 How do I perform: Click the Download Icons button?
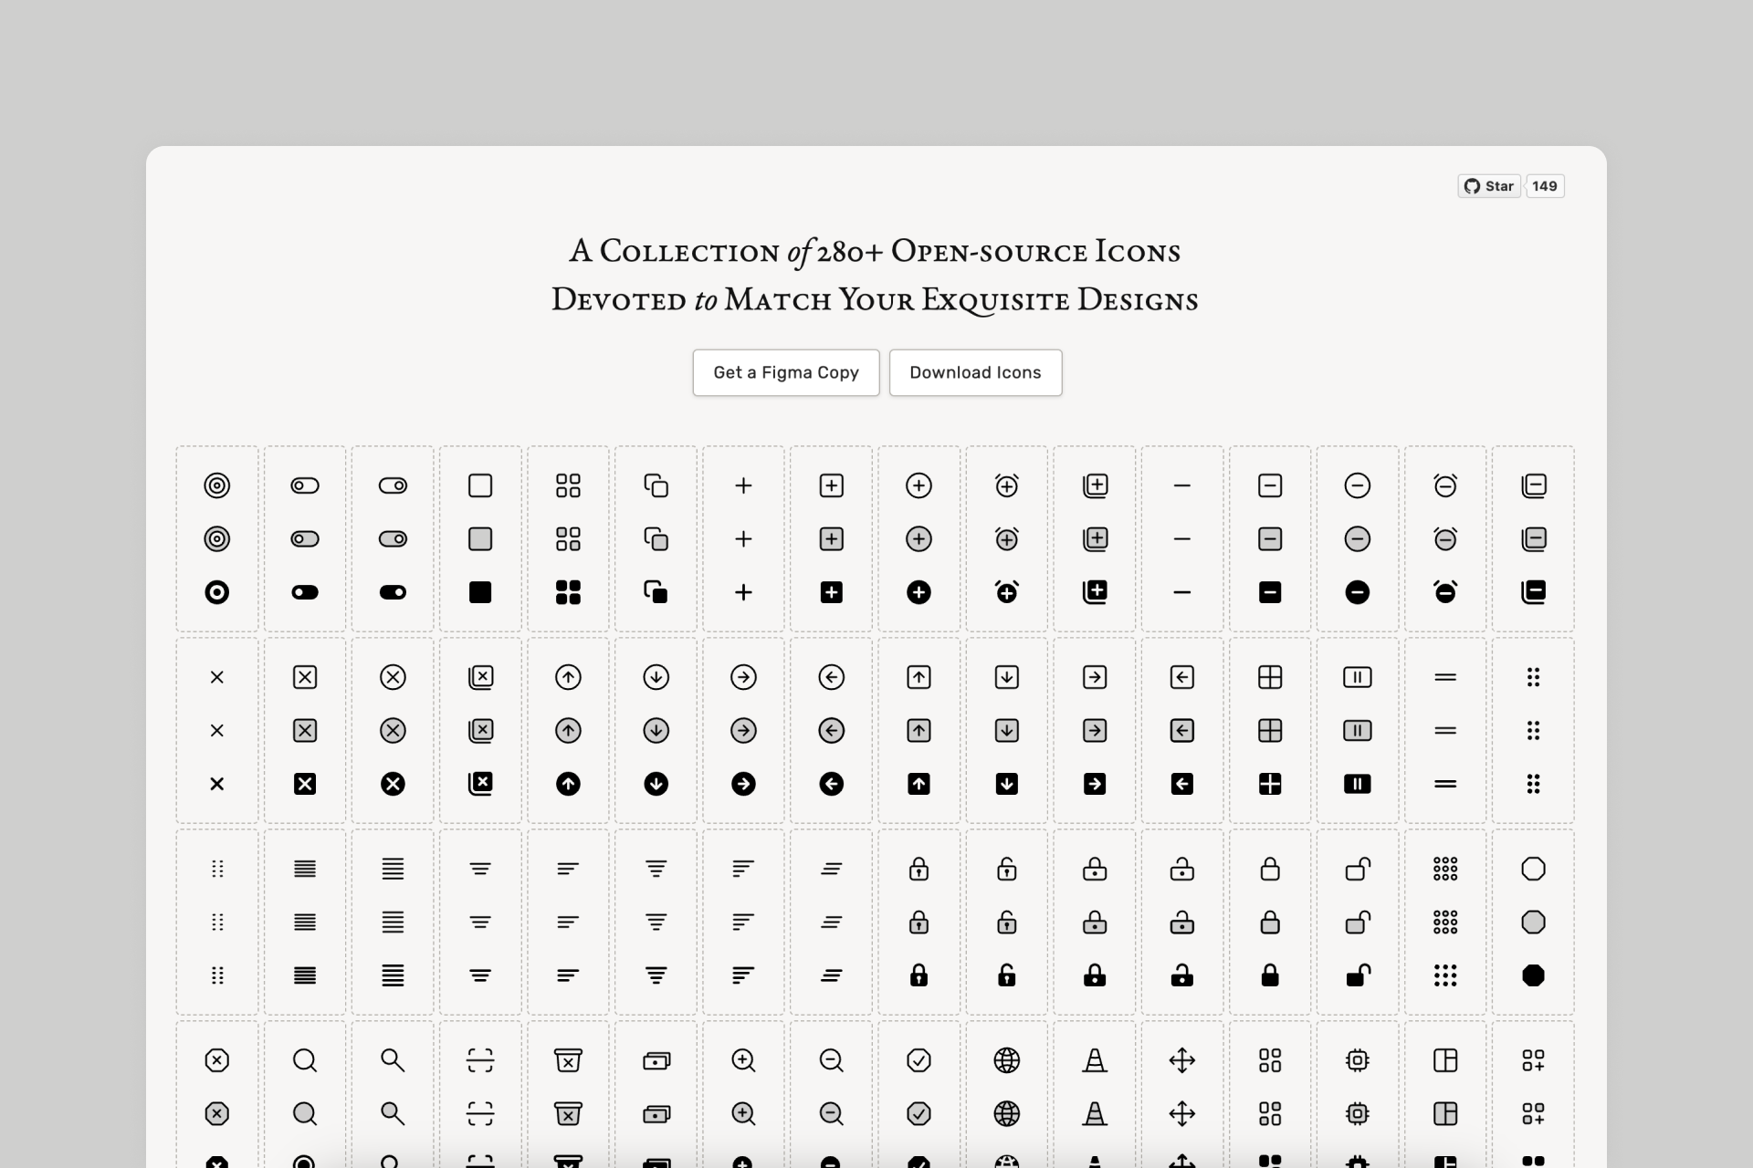click(975, 372)
